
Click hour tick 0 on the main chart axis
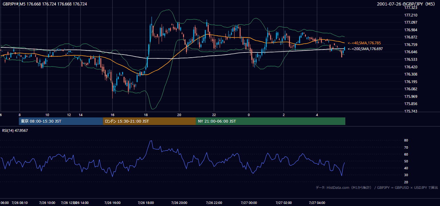coord(249,115)
